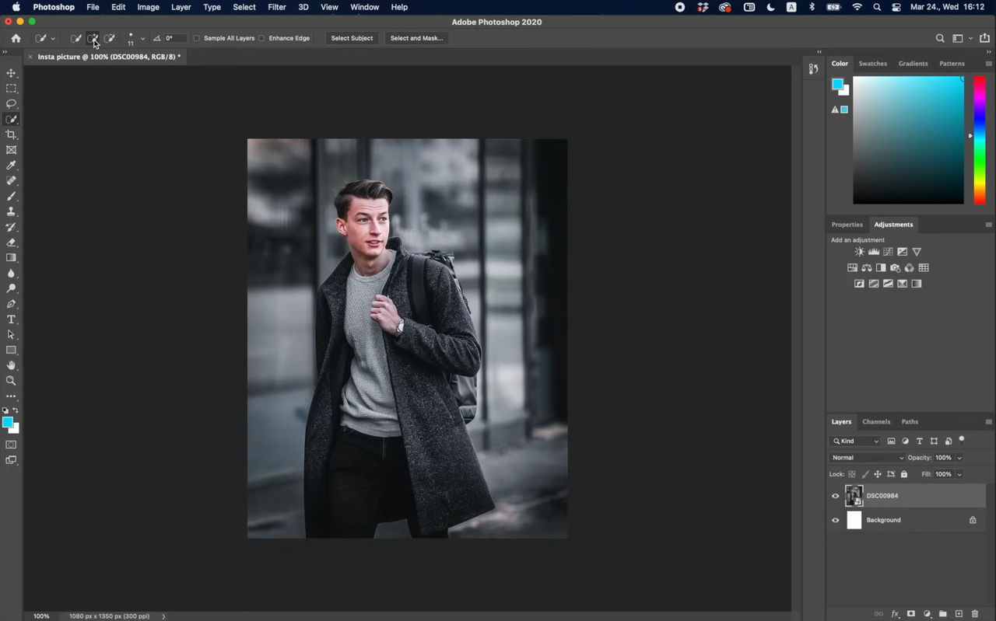Expand the Layers filter Kind dropdown
Image resolution: width=996 pixels, height=621 pixels.
click(x=876, y=441)
